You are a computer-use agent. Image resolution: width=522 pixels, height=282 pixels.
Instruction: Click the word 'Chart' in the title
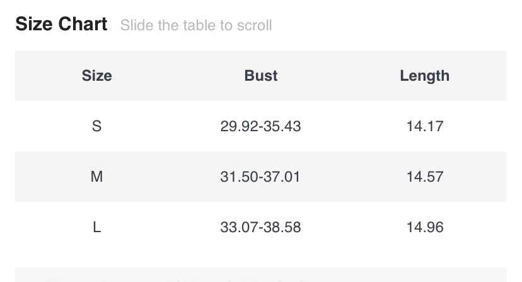coord(83,25)
